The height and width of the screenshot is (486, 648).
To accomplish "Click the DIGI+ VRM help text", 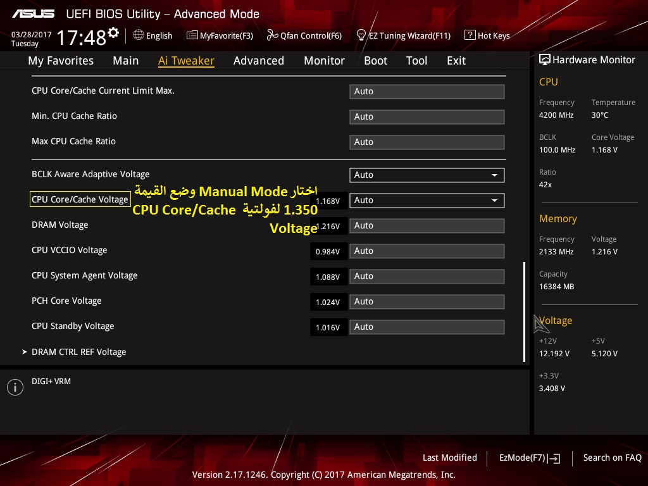I will tap(51, 381).
